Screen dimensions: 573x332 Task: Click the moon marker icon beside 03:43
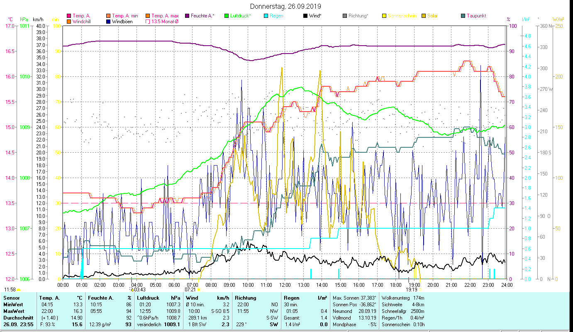[x=132, y=289]
